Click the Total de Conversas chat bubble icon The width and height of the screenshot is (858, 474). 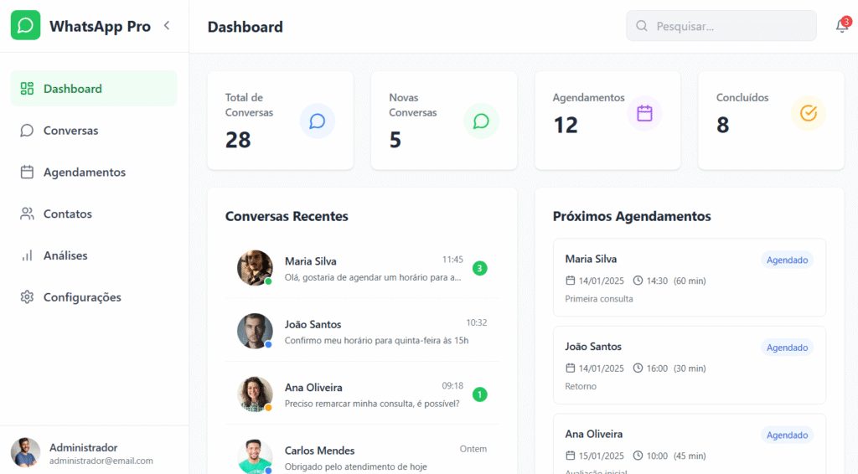317,121
